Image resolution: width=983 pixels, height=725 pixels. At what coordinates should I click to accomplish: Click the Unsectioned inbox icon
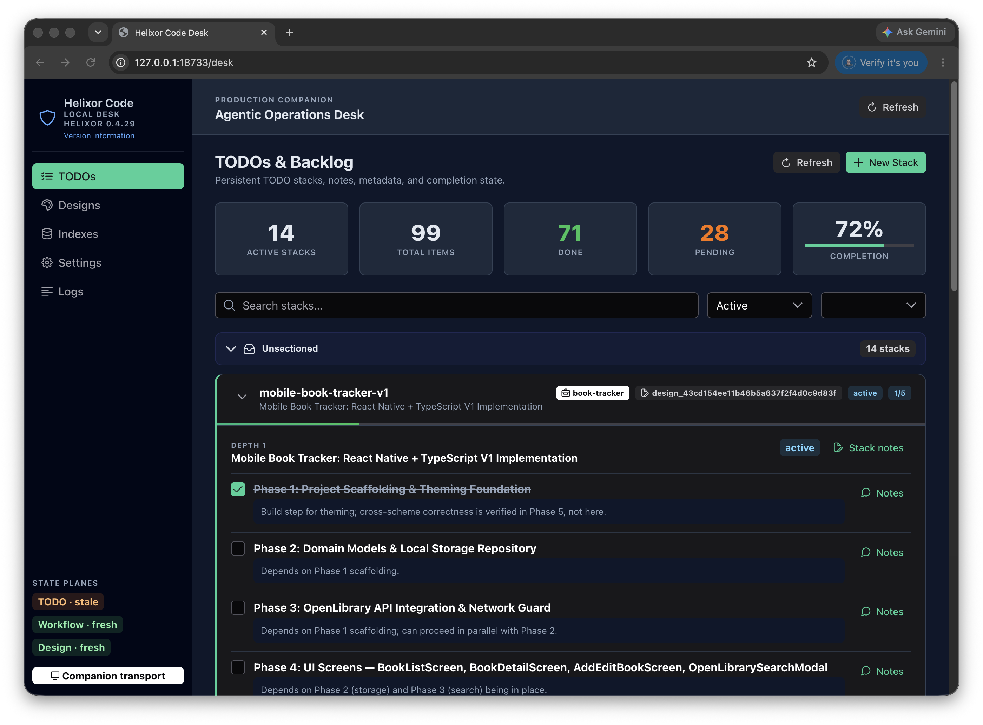point(249,349)
